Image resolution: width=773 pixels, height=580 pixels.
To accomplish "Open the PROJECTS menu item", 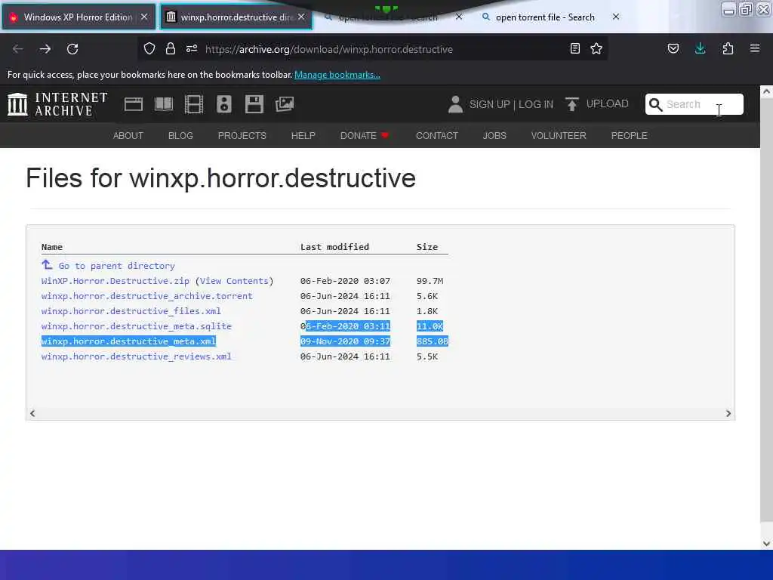I will click(x=242, y=136).
